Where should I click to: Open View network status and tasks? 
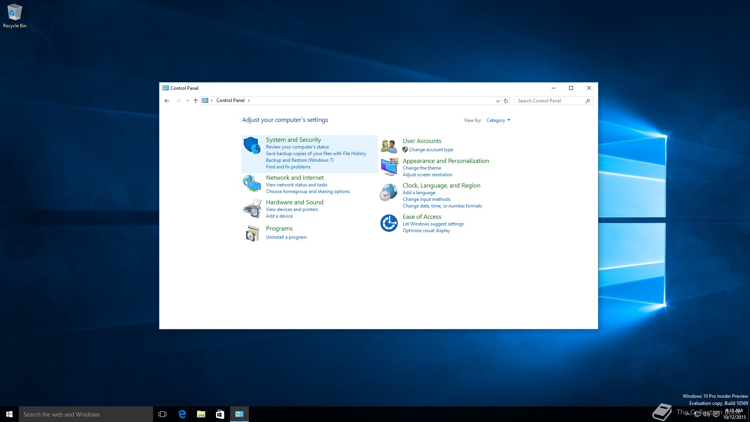click(x=296, y=185)
